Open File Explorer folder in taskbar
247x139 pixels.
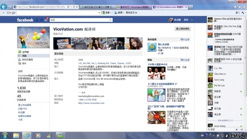click(16, 136)
